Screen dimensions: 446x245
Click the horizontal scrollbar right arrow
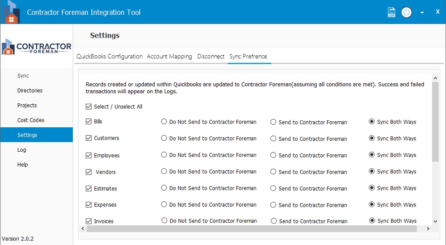[x=428, y=228]
